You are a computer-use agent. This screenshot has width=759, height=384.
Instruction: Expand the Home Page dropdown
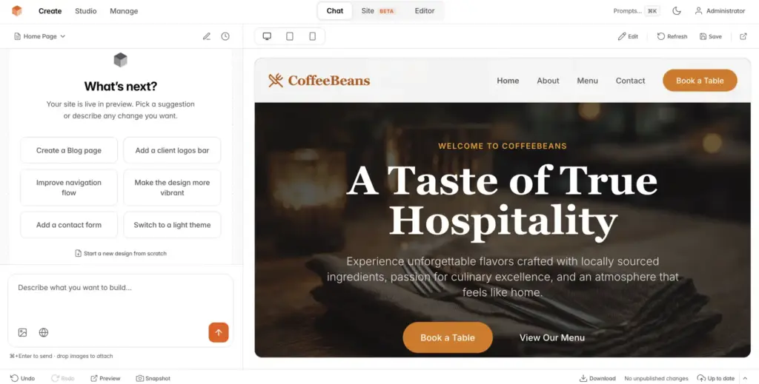[40, 36]
